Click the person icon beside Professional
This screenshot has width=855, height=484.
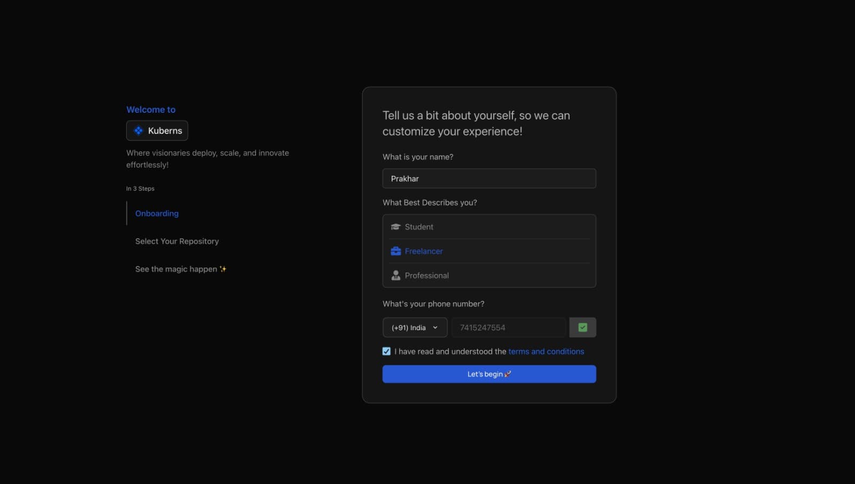395,275
